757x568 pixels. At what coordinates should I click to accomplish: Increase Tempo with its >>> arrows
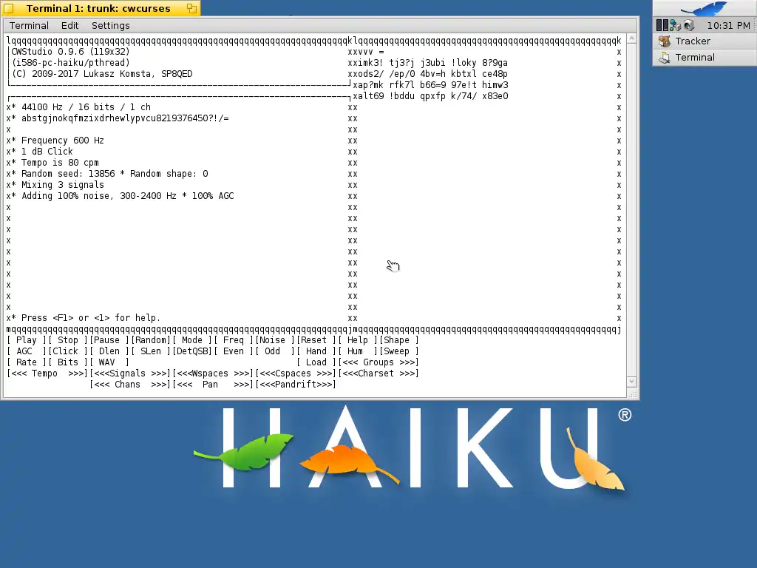pos(76,373)
